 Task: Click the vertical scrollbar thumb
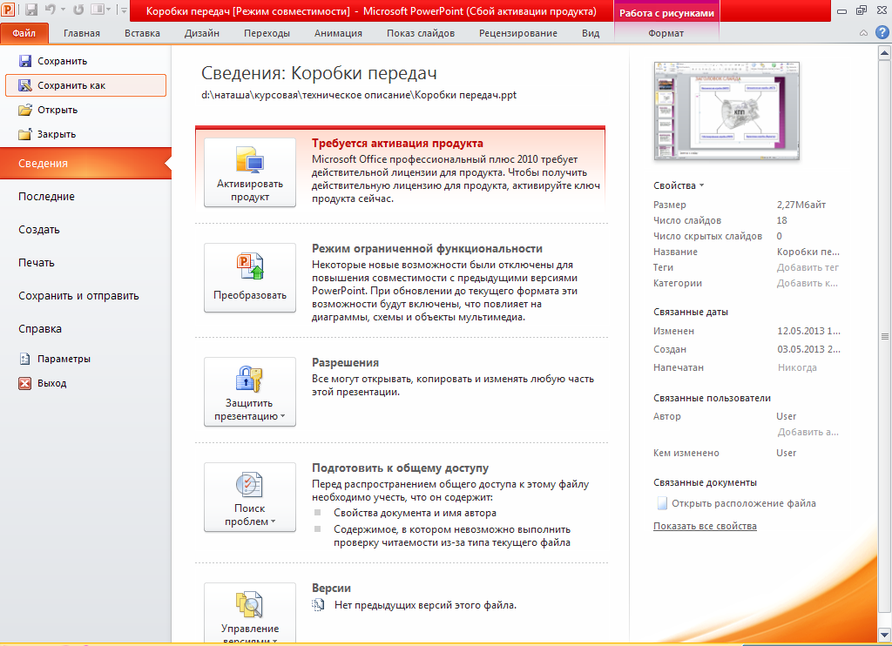(884, 337)
